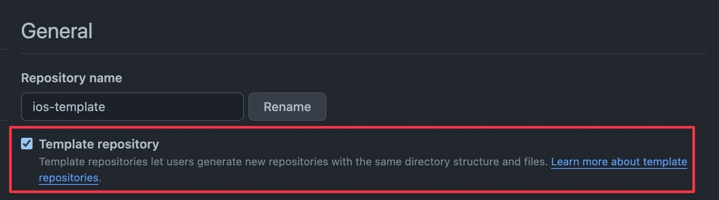Click the "Repository name" field label

click(71, 78)
